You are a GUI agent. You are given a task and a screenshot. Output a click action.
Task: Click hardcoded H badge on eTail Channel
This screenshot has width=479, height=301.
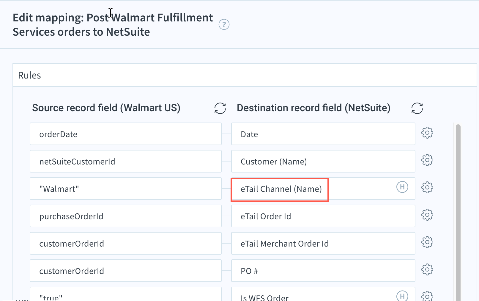tap(402, 187)
